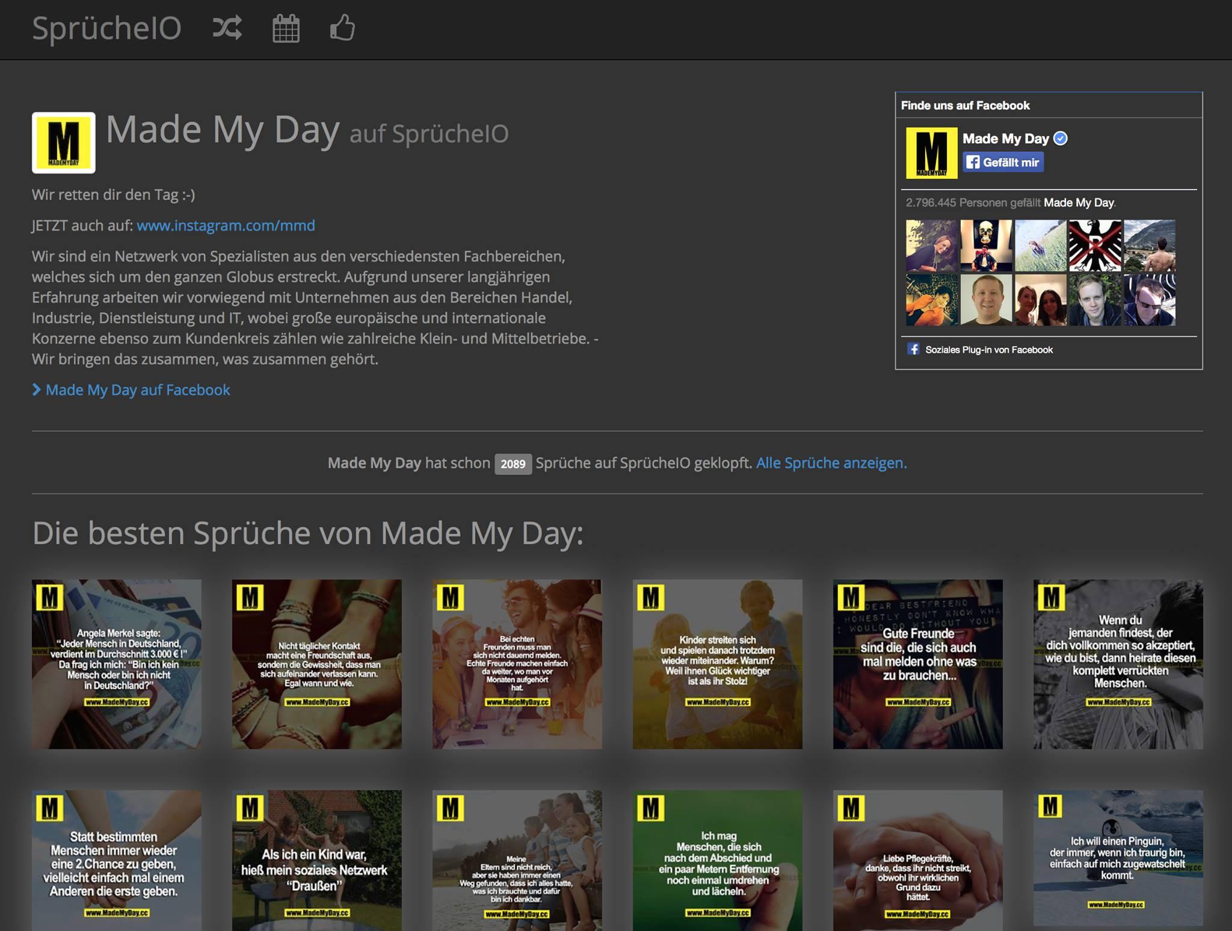Open the bald smiling man profile picture
1232x931 pixels.
tap(986, 300)
